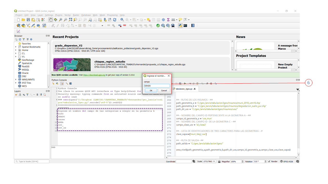This screenshot has width=328, height=184.
Task: Open the chiapas_region_estudio recent project
Action: [x=141, y=64]
